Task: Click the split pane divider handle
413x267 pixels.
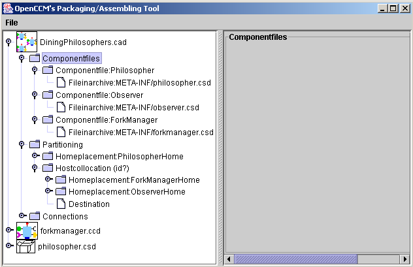Action: click(220, 148)
